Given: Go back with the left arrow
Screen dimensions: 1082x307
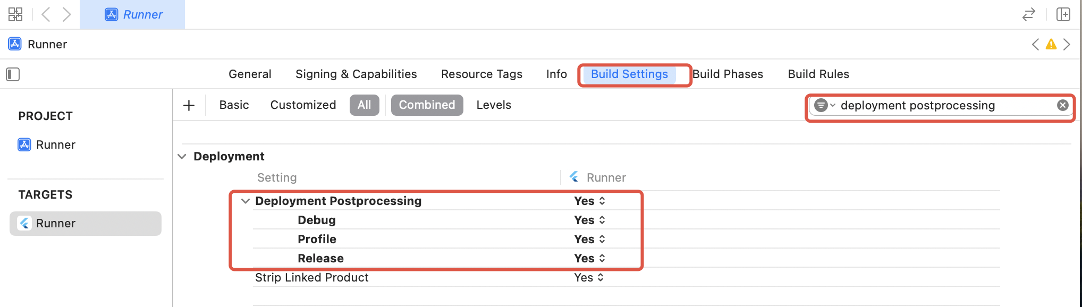Looking at the screenshot, I should click(x=46, y=14).
